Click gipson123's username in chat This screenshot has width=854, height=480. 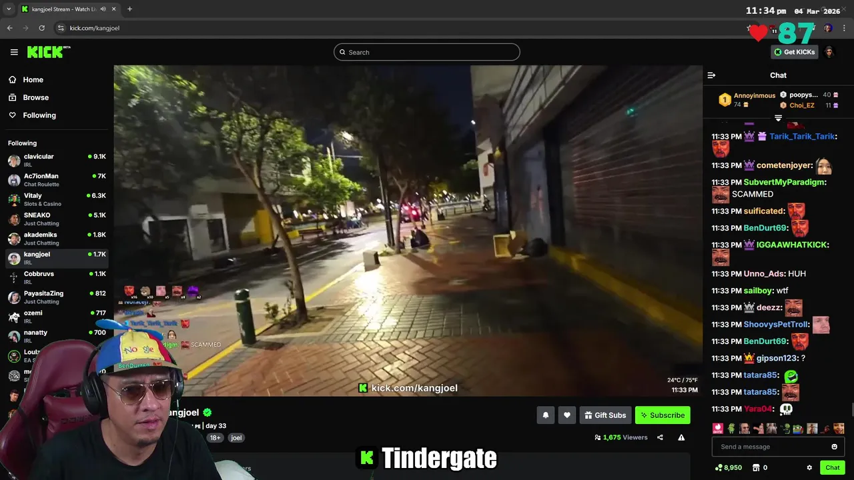777,358
